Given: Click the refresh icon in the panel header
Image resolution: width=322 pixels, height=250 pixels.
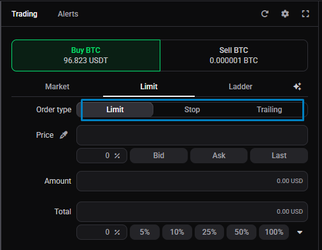Looking at the screenshot, I should click(265, 14).
